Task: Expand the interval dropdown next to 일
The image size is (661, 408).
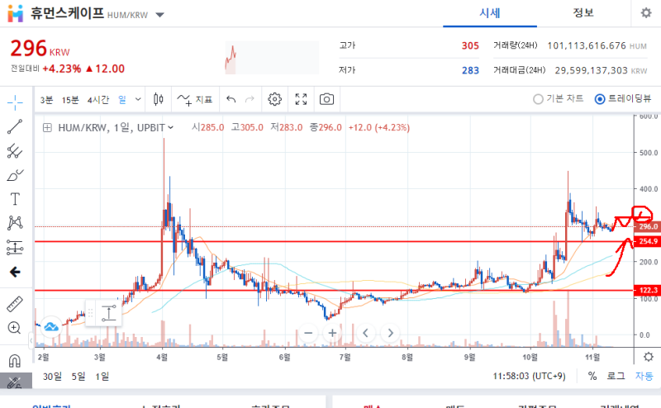Action: coord(138,99)
